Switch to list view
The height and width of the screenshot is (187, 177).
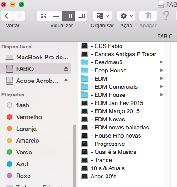pyautogui.click(x=56, y=16)
